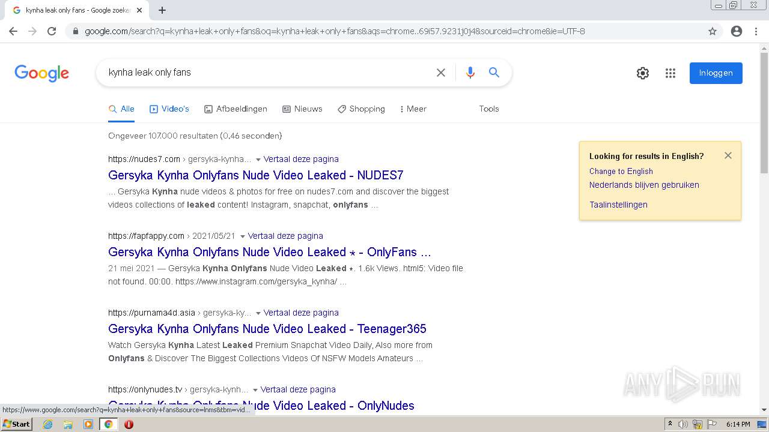Switch to the Shopping tab
The image size is (769, 432).
click(361, 109)
